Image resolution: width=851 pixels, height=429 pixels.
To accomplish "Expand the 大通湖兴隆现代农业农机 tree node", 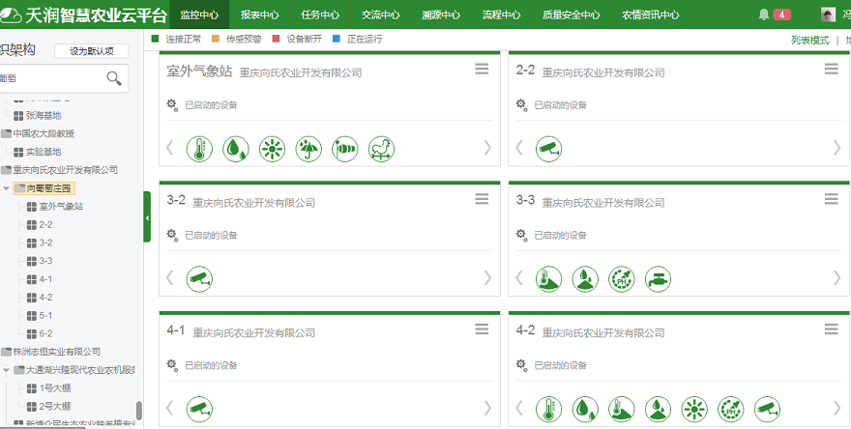I will pos(7,370).
